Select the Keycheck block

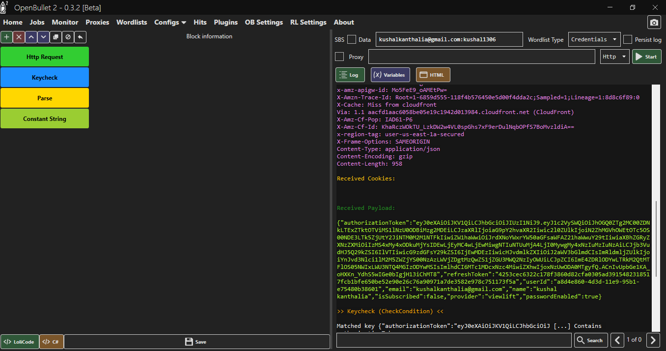[x=45, y=78]
